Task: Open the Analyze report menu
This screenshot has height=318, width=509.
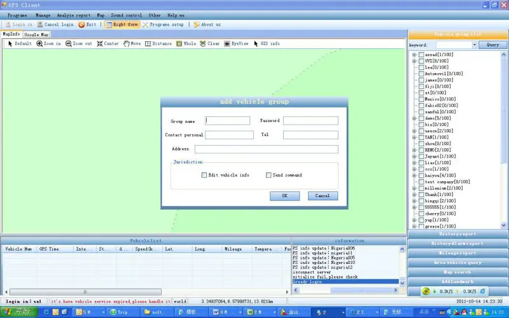Action: (74, 15)
